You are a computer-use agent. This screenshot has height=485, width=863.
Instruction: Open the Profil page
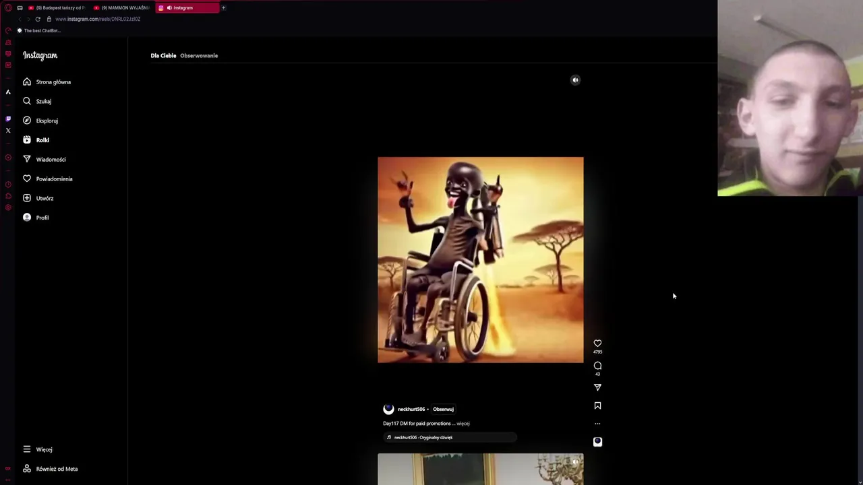pyautogui.click(x=36, y=218)
